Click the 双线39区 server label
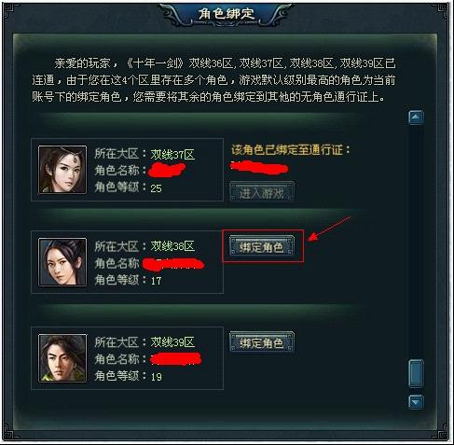Image resolution: width=454 pixels, height=445 pixels. tap(172, 342)
